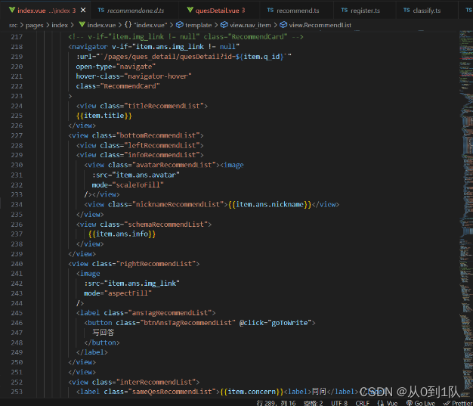473x406 pixels.
Task: Click 'pages' in the breadcrumb path
Action: click(x=35, y=25)
